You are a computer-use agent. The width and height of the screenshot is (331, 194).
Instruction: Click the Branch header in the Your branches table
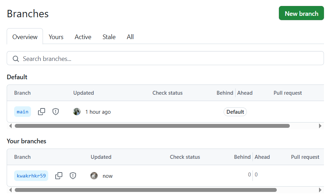23,157
